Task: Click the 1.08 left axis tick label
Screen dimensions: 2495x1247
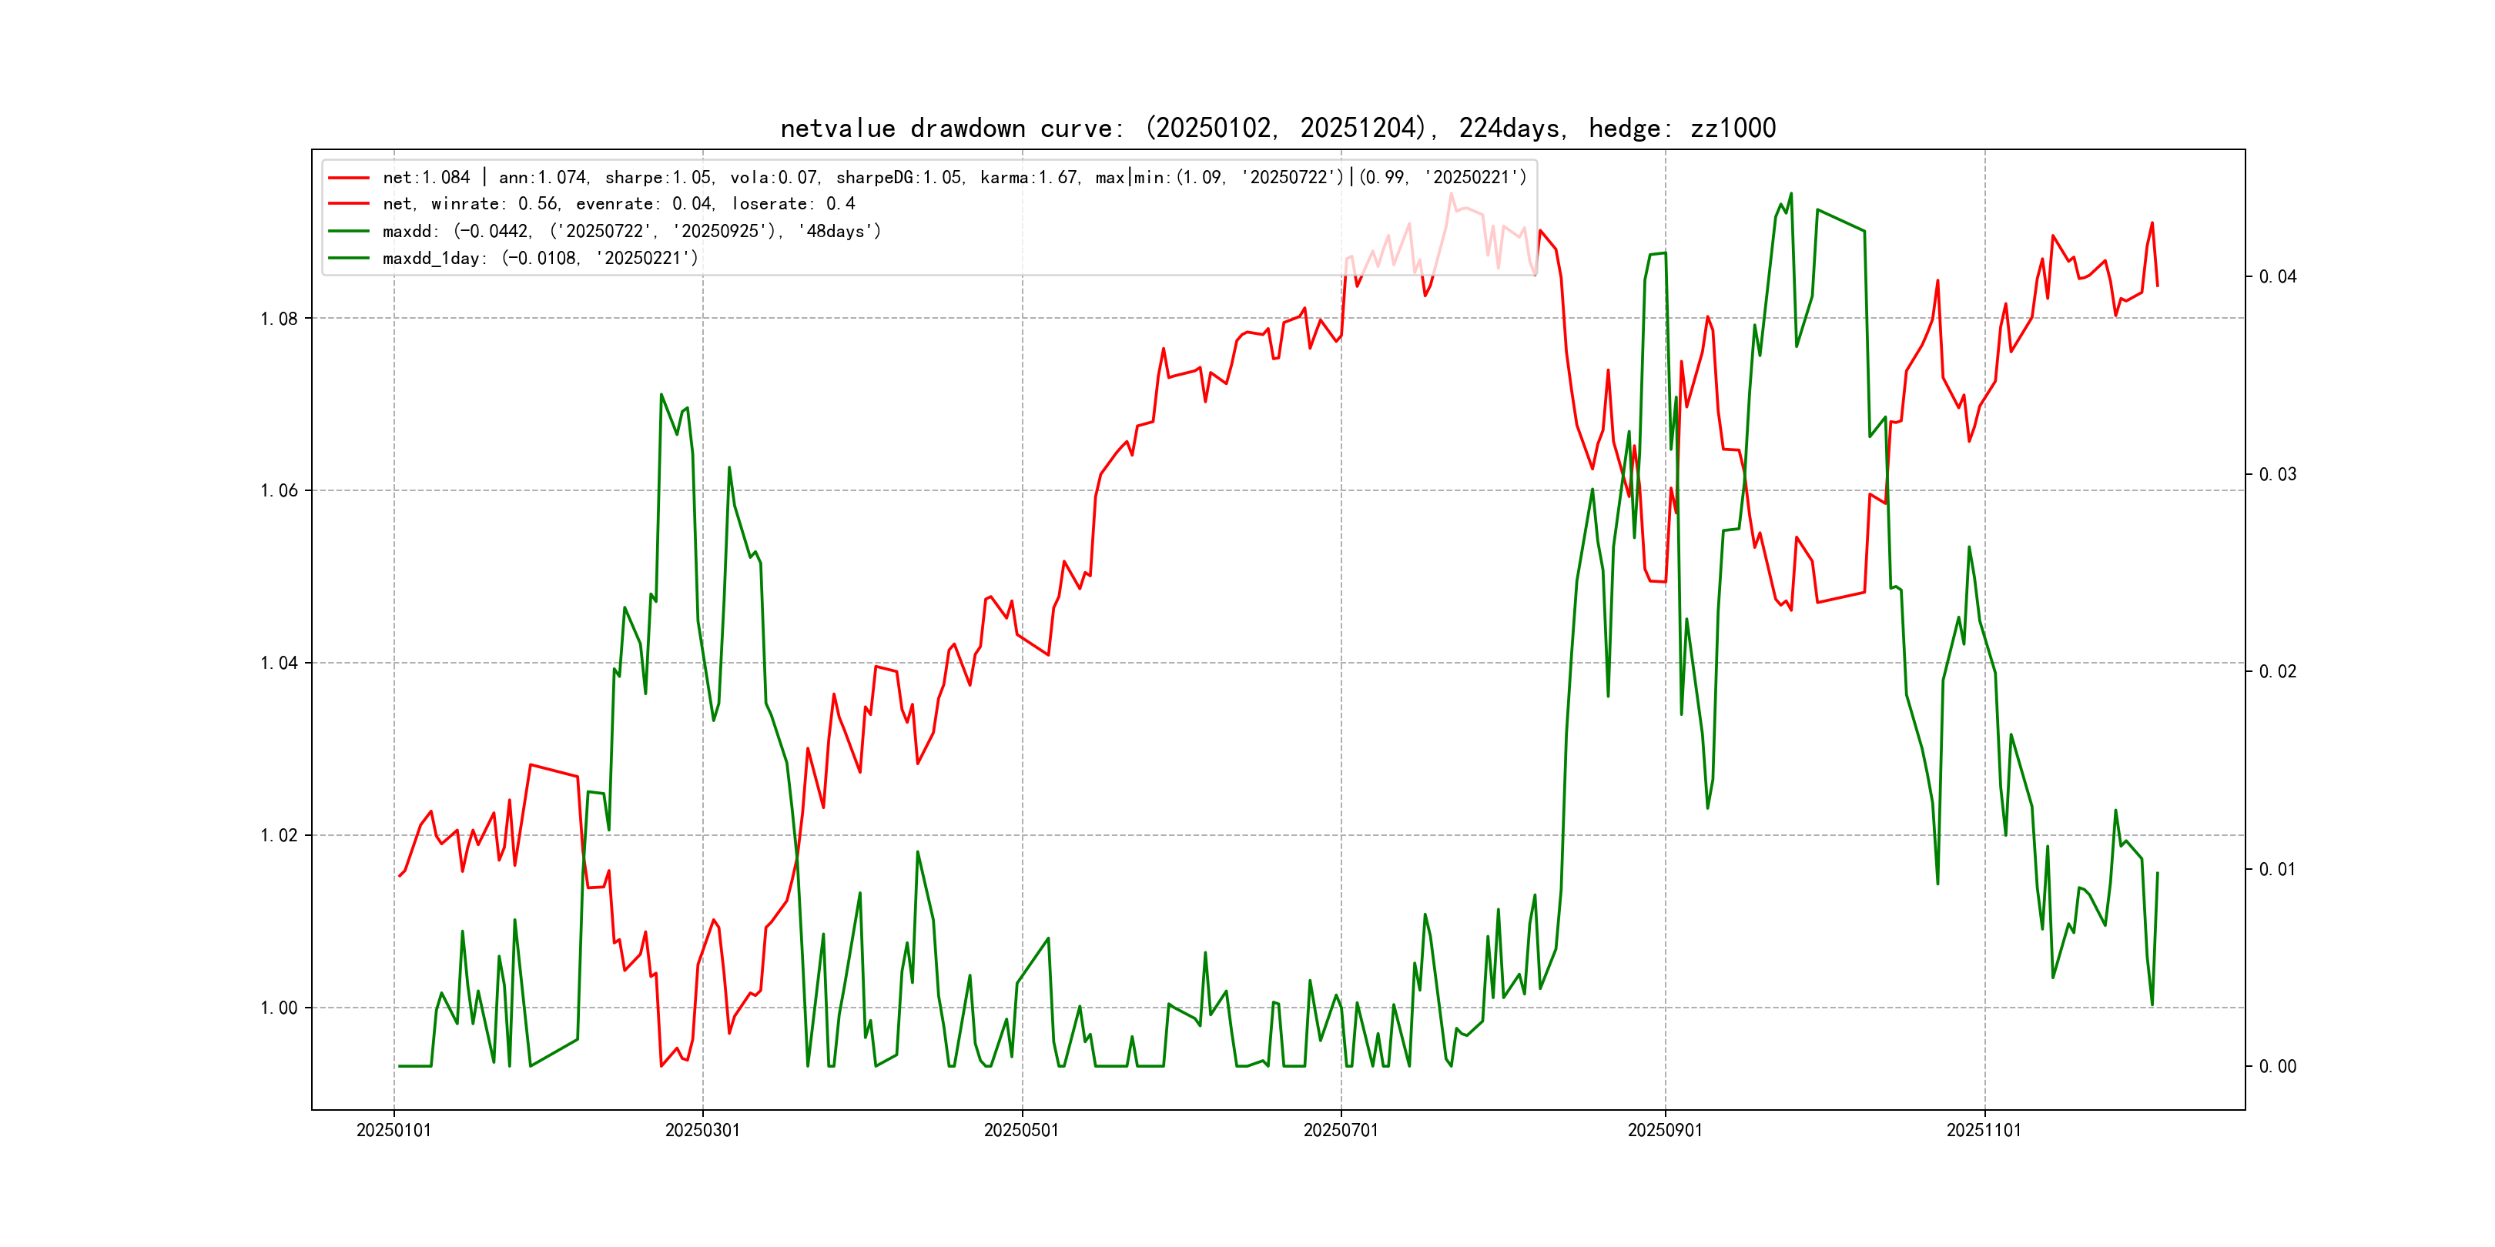Action: pos(279,319)
